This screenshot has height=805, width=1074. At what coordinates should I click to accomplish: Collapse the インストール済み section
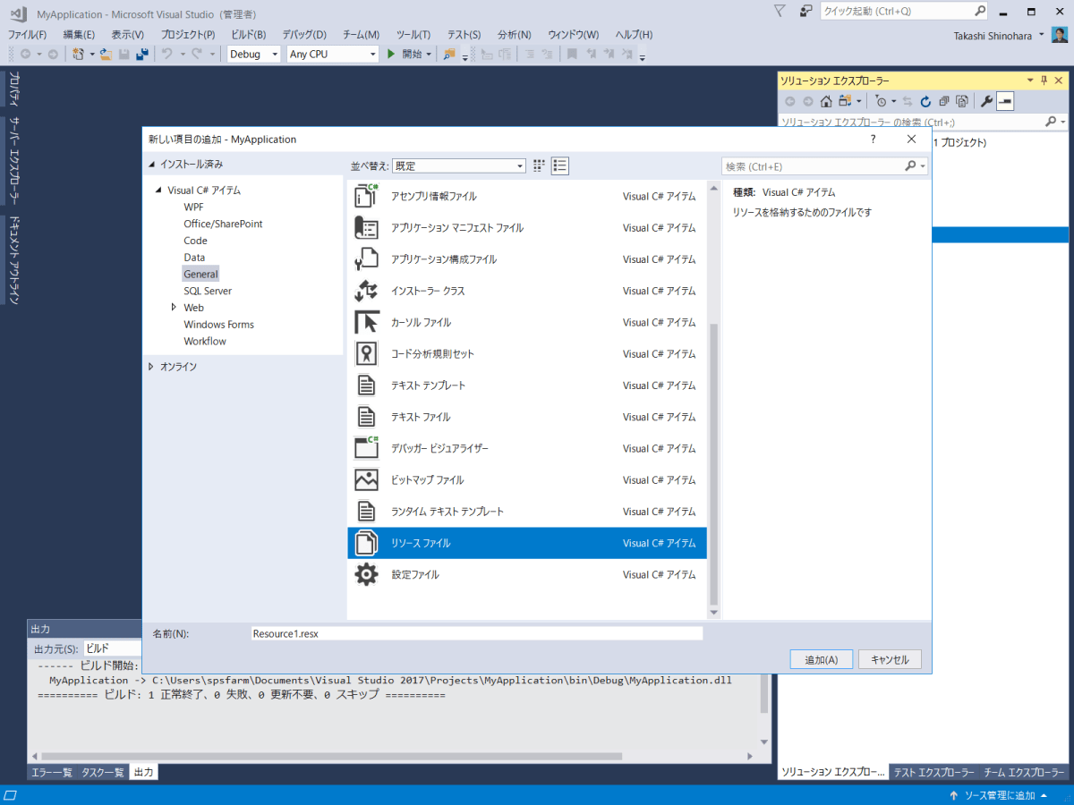[x=152, y=165]
